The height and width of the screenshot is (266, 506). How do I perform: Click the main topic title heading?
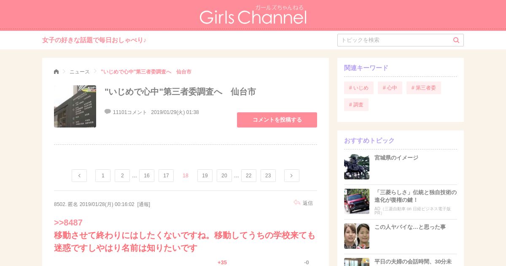[180, 92]
